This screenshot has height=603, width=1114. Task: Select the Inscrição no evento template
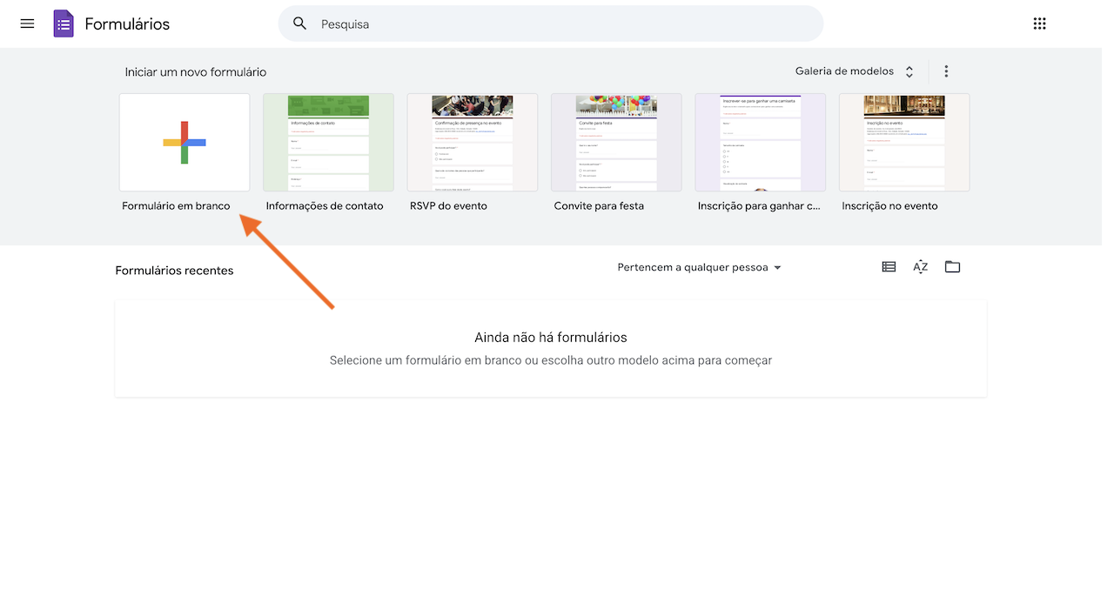coord(903,142)
